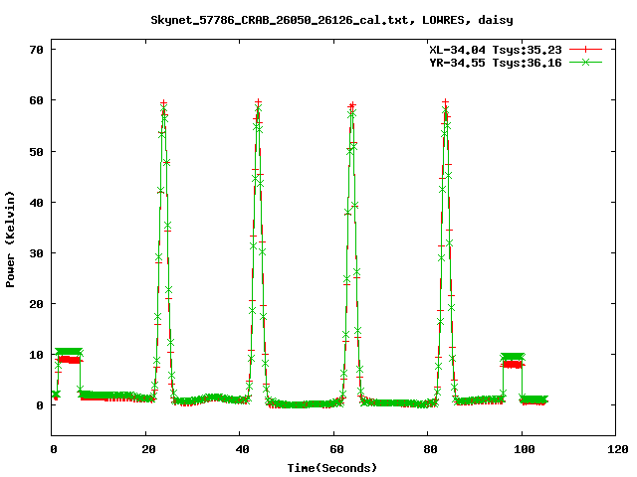Click the x-axis tick label 100
Viewport: 637px width, 477px height.
click(x=525, y=449)
